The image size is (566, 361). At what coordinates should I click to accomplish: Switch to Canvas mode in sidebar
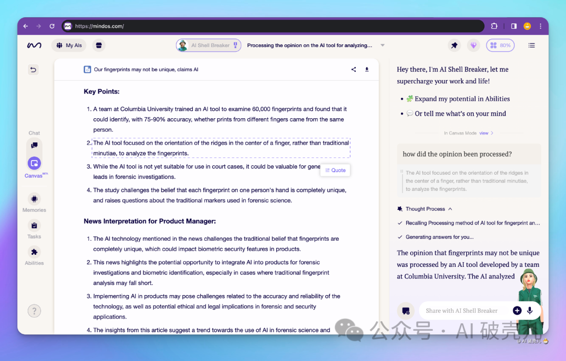[34, 163]
